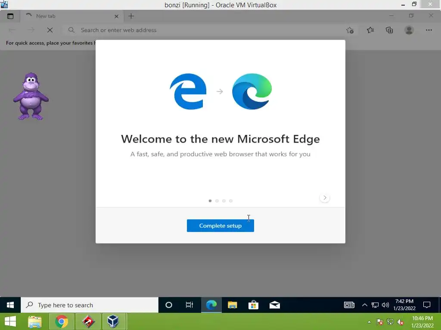
Task: Open the Favorites list icon
Action: [x=370, y=30]
